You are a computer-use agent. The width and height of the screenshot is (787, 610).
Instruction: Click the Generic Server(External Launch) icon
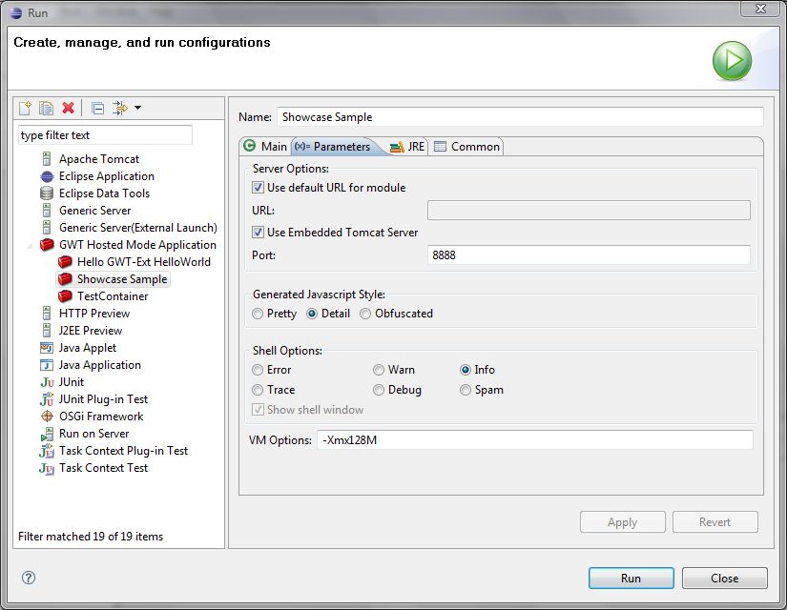(x=47, y=228)
